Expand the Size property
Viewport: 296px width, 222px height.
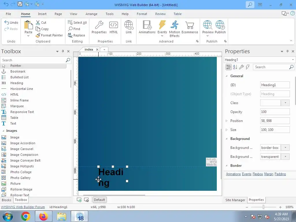point(227,130)
